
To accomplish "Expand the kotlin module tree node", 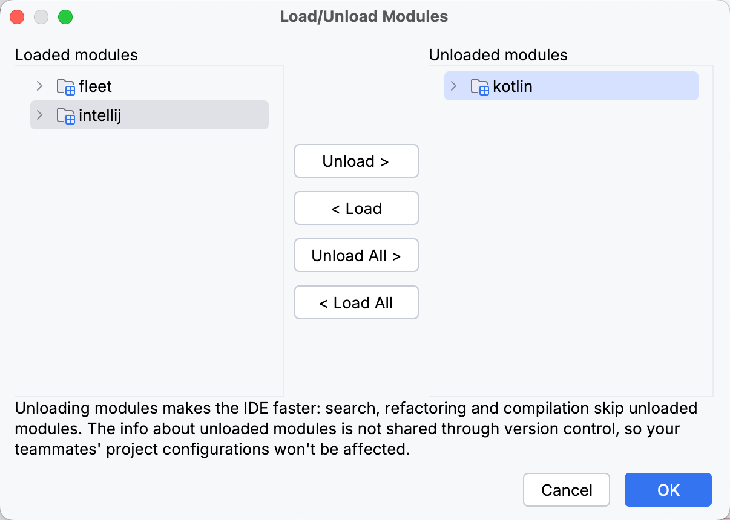I will [454, 86].
